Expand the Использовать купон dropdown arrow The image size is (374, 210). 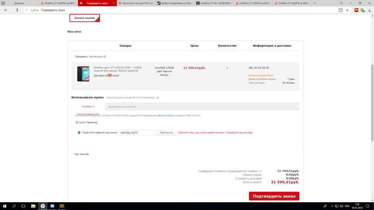pyautogui.click(x=157, y=97)
